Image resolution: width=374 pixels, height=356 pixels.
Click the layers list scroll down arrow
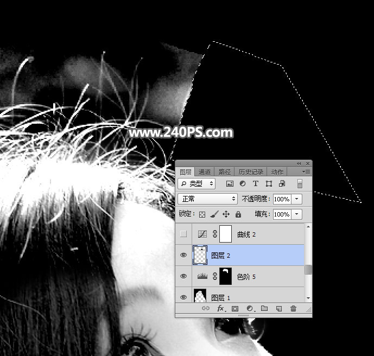[x=308, y=298]
